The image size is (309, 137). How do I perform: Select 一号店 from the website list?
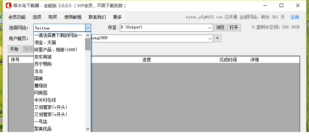[x=60, y=122]
